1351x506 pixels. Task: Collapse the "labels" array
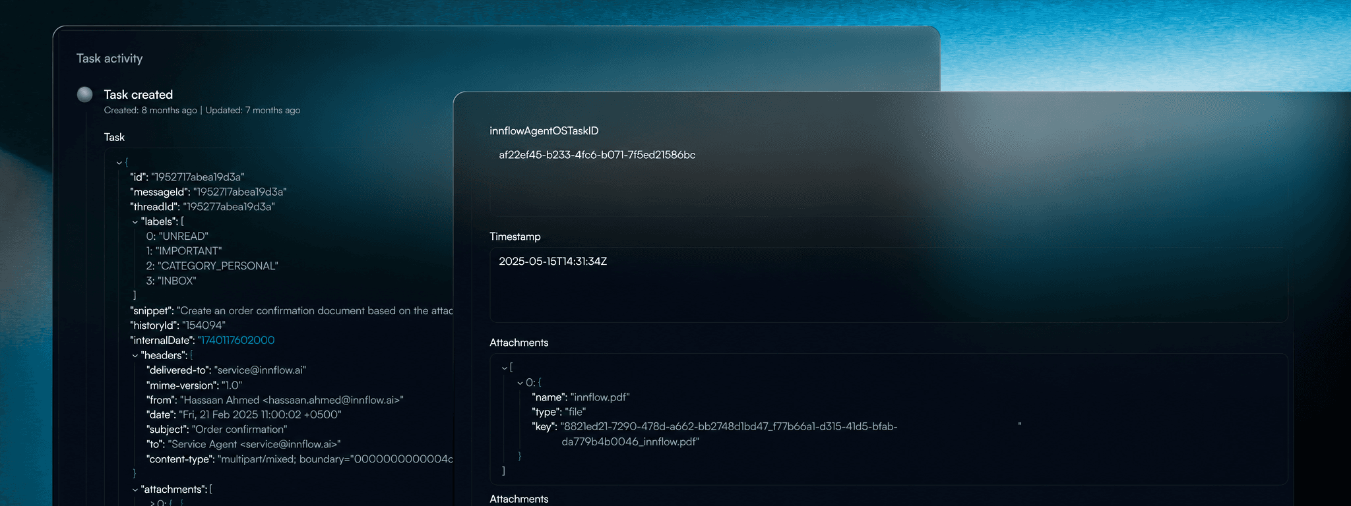point(135,222)
